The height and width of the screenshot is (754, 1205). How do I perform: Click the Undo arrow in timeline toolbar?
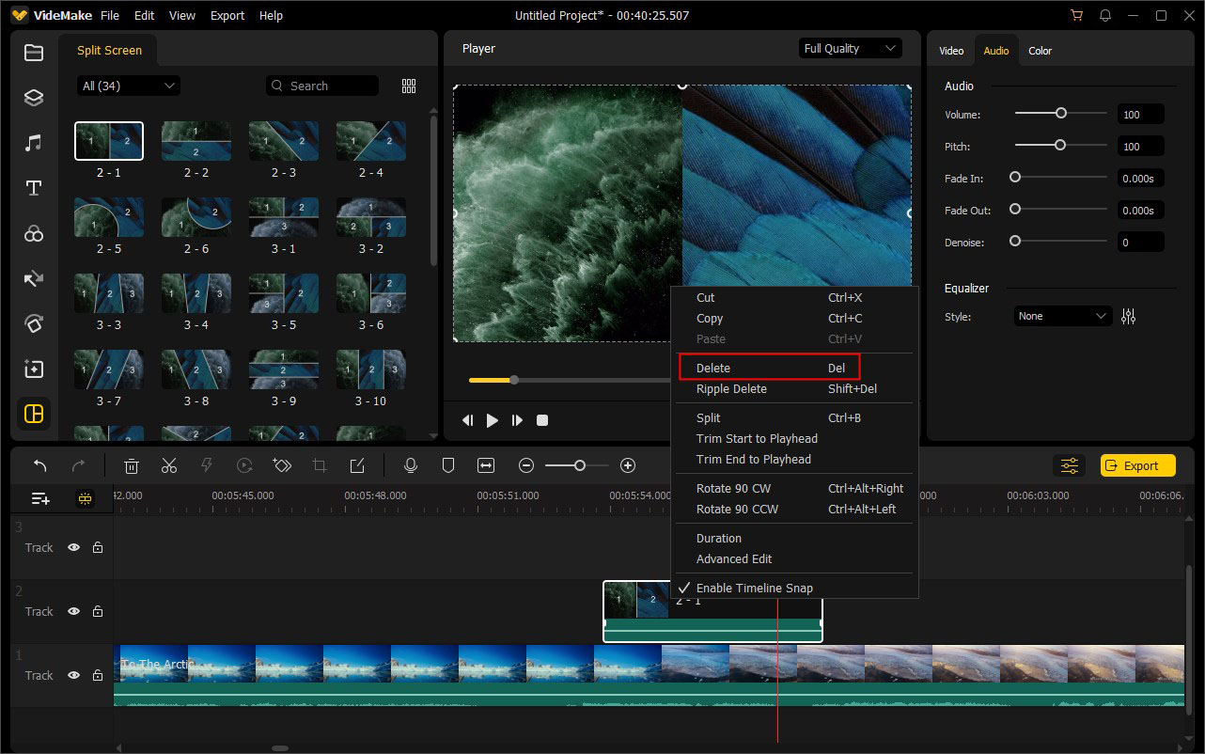point(40,465)
